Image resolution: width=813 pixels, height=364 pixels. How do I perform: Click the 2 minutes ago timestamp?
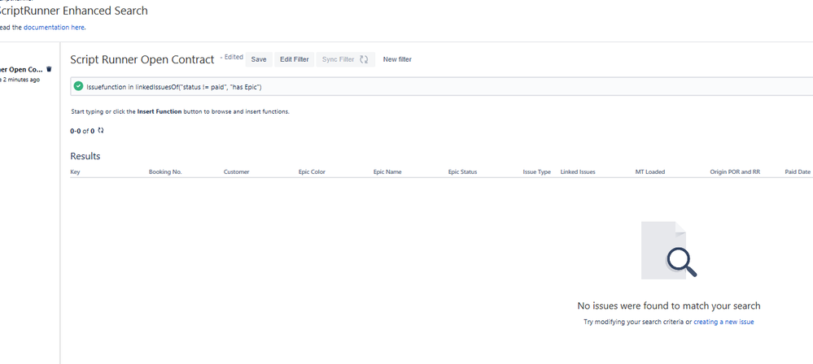point(21,80)
